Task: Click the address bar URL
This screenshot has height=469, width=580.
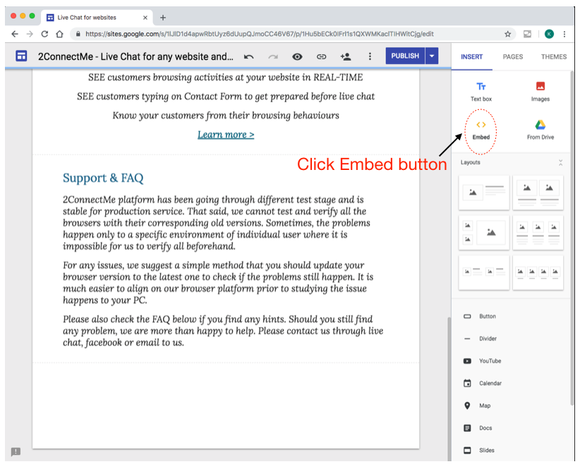Action: coord(259,34)
